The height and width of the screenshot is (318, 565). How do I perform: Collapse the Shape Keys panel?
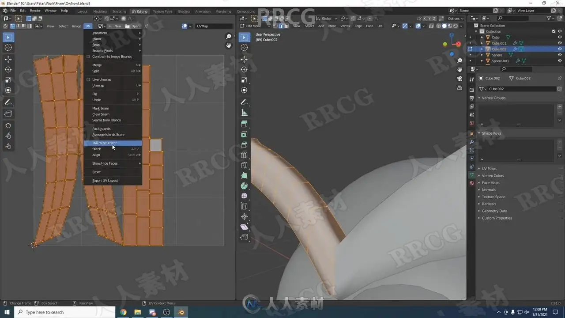(491, 133)
